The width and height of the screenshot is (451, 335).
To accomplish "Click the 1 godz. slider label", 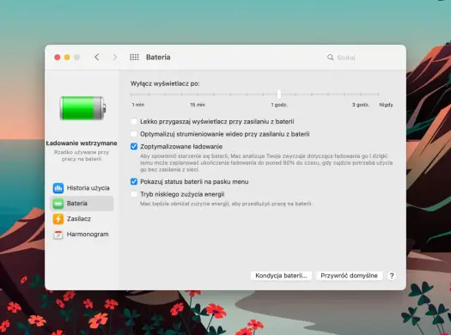I will (x=279, y=105).
